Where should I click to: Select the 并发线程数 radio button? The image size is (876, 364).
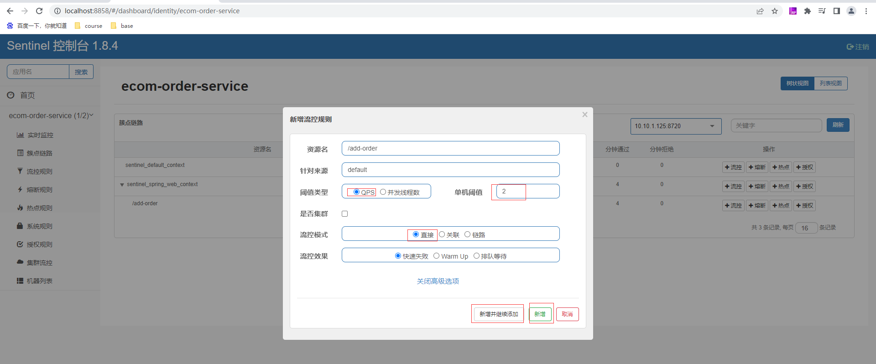pos(383,192)
